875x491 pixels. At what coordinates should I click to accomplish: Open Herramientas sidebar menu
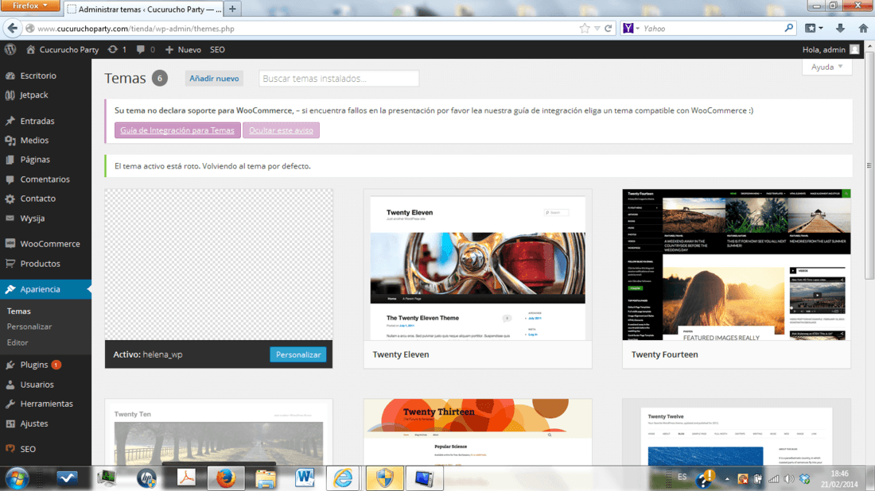(46, 404)
